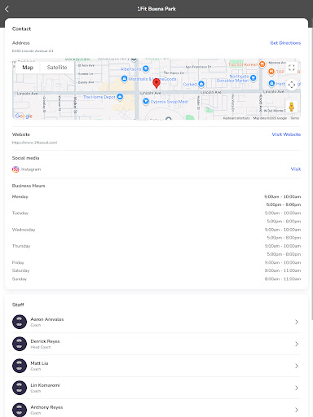313x417 pixels.
Task: Select the Lin Komaromi name text
Action: point(45,385)
